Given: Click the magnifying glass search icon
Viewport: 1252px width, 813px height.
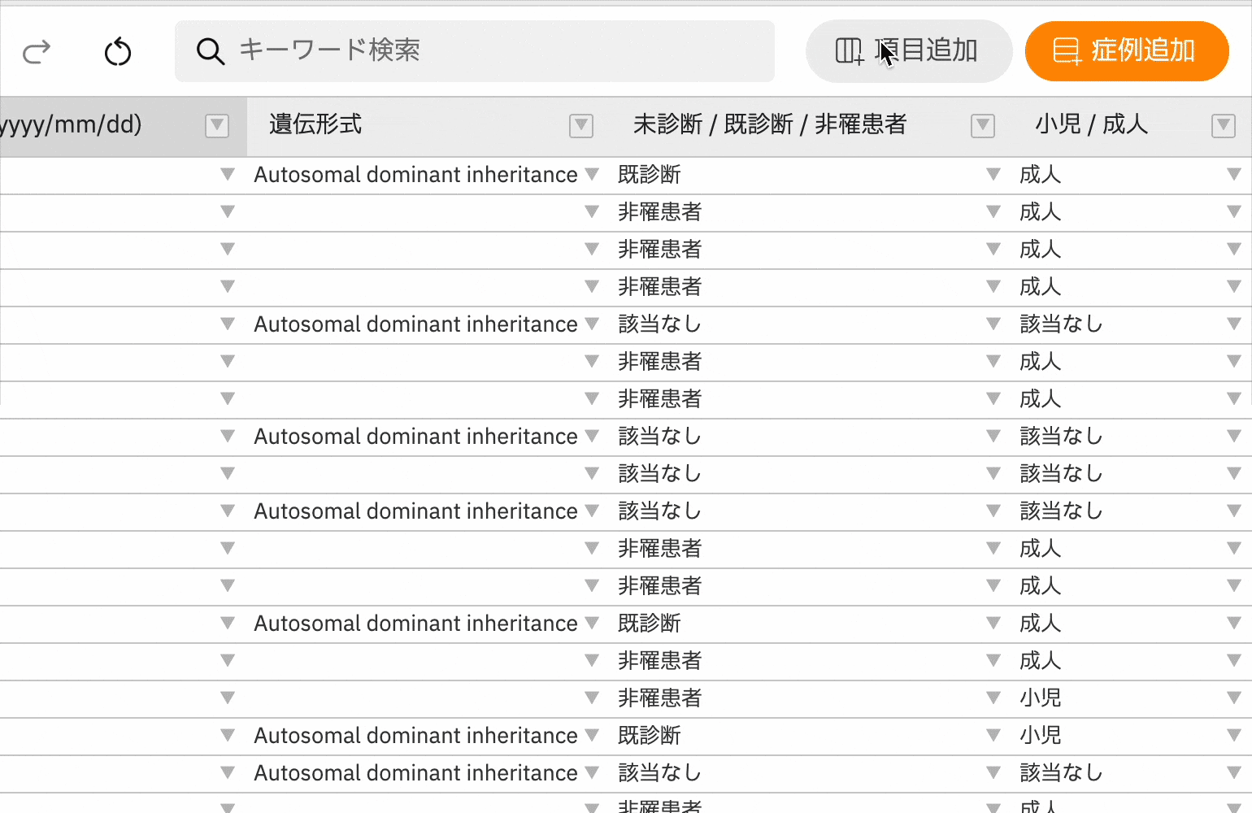Looking at the screenshot, I should pyautogui.click(x=210, y=51).
